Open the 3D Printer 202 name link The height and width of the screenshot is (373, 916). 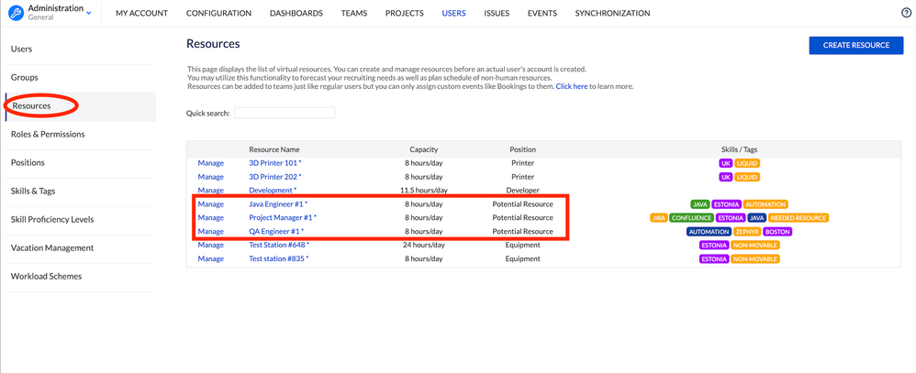click(275, 177)
